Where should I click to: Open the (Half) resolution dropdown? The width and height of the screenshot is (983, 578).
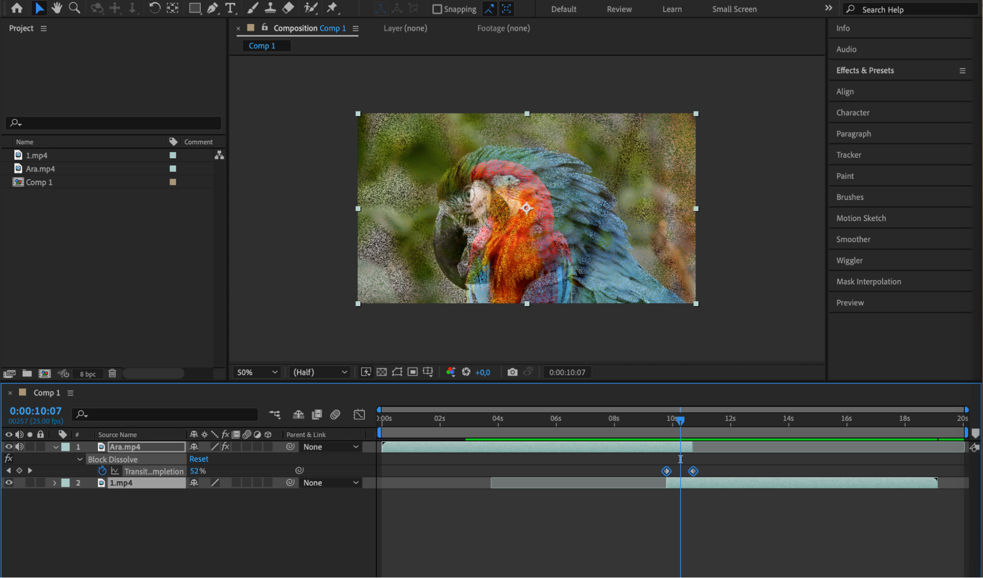[x=320, y=372]
